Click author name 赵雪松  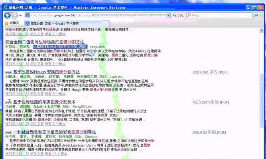pyautogui.click(x=10, y=47)
